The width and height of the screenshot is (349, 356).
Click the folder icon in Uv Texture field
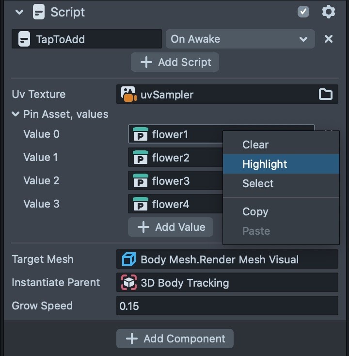326,95
